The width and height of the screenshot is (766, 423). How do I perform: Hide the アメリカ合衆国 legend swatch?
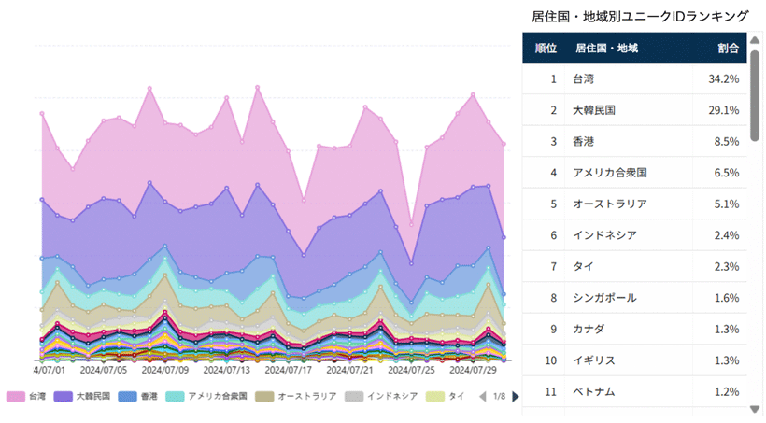click(x=175, y=396)
